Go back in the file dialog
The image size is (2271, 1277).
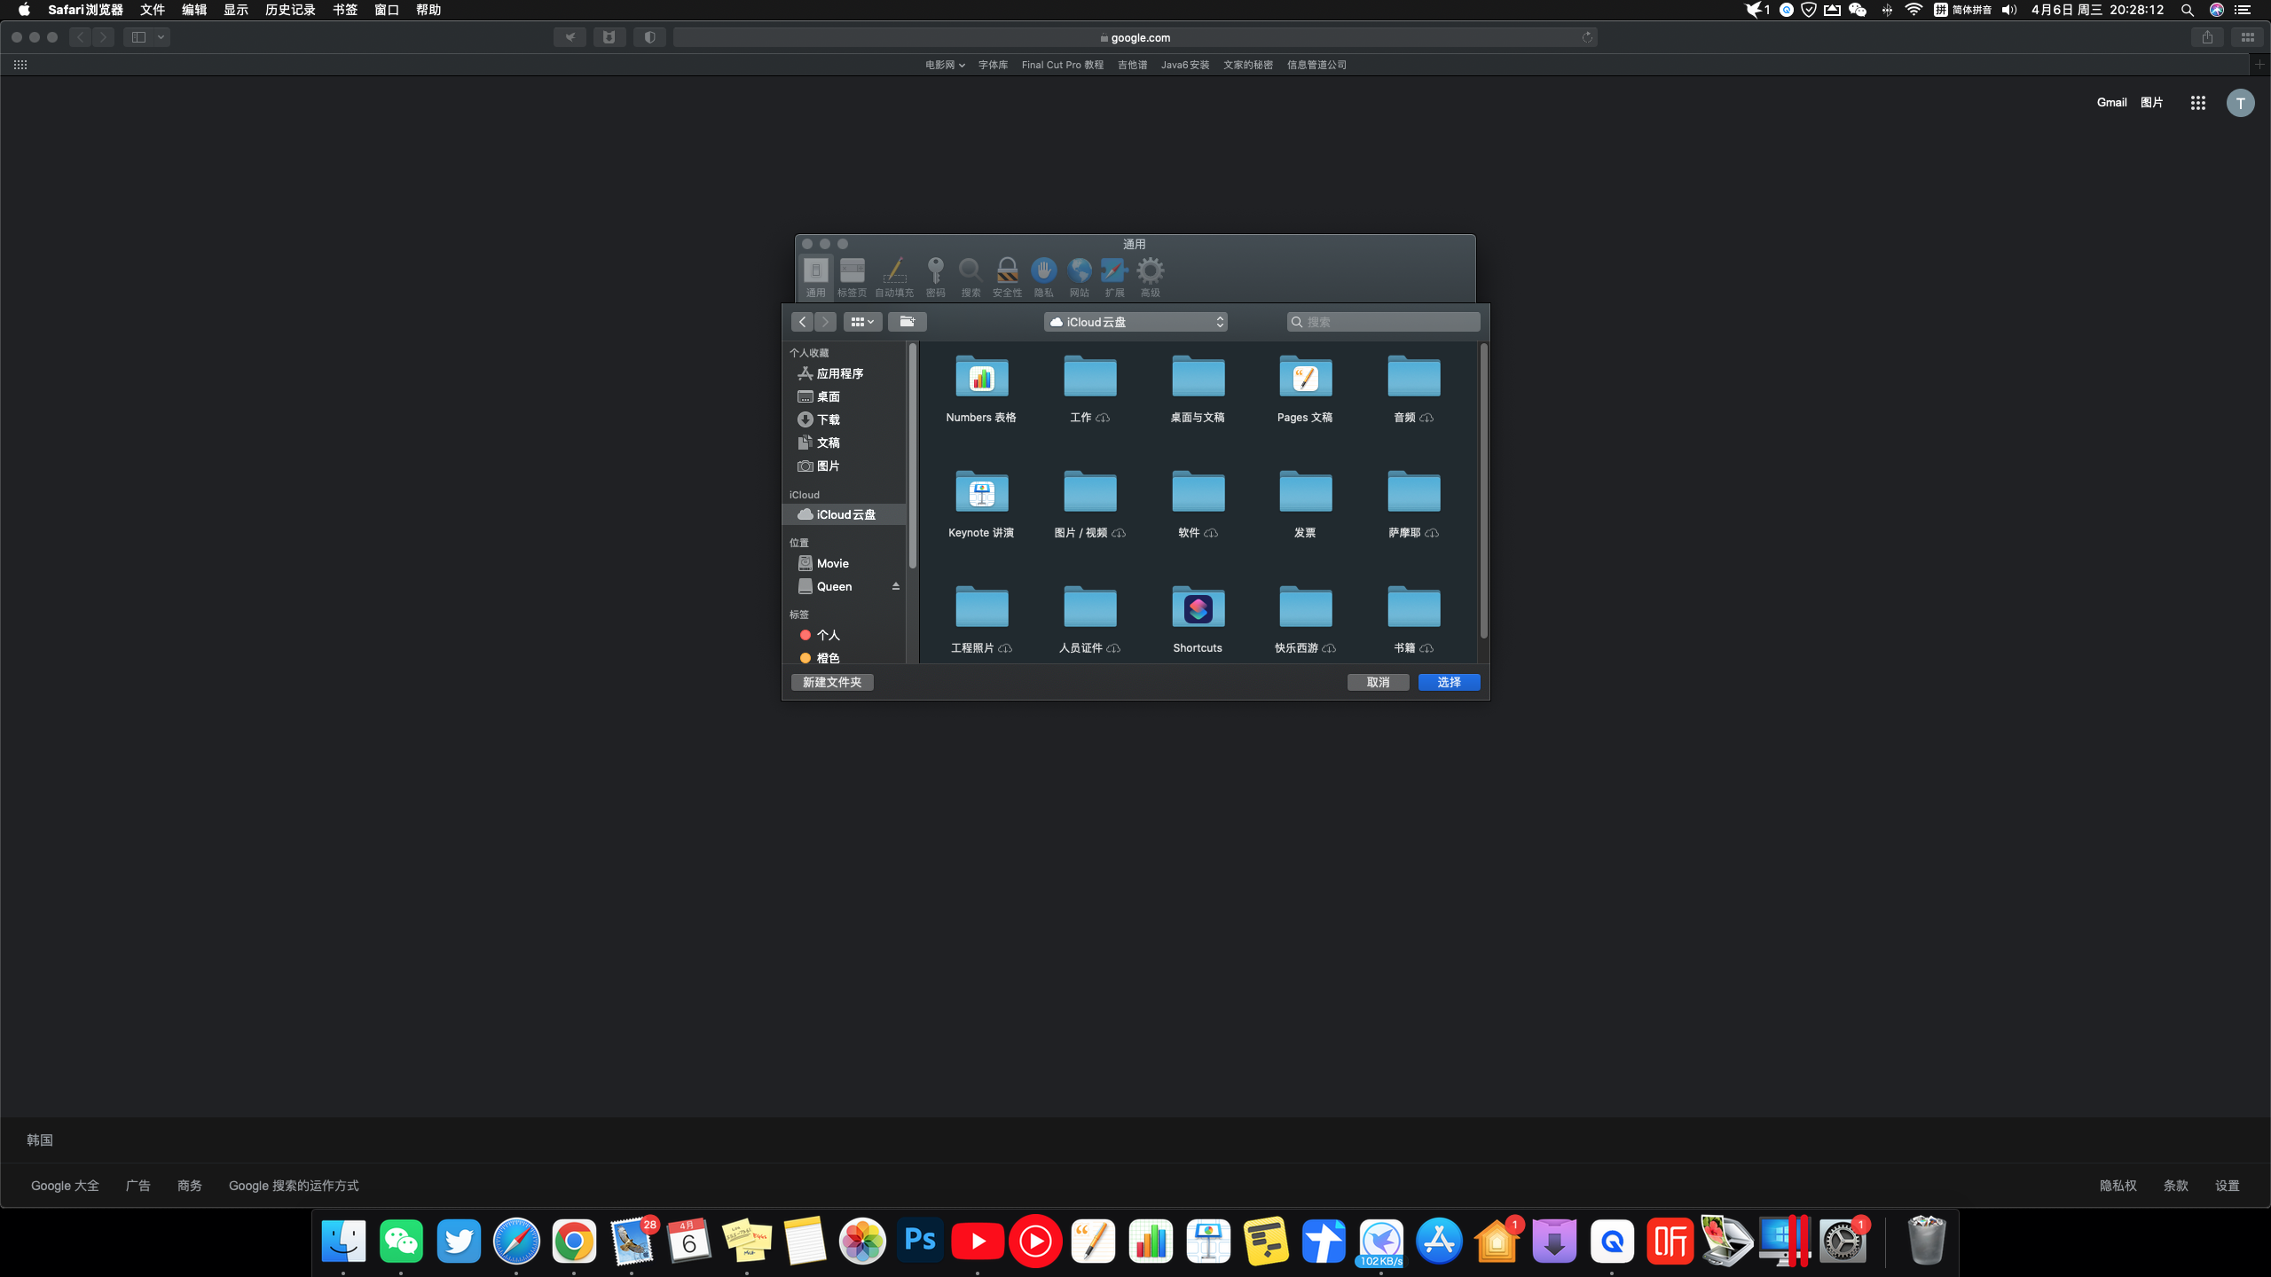click(802, 322)
